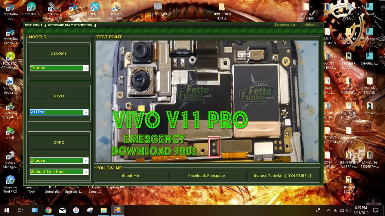Image resolution: width=385 pixels, height=216 pixels.
Task: Open SHAREit desktop shortcut
Action: (x=370, y=59)
